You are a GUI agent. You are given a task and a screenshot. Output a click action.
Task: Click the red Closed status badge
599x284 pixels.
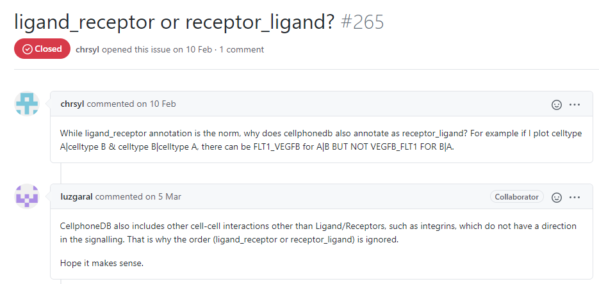point(42,49)
